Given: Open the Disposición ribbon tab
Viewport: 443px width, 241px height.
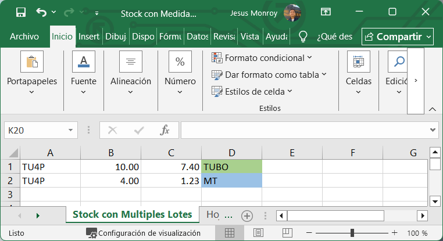Looking at the screenshot, I should [143, 37].
